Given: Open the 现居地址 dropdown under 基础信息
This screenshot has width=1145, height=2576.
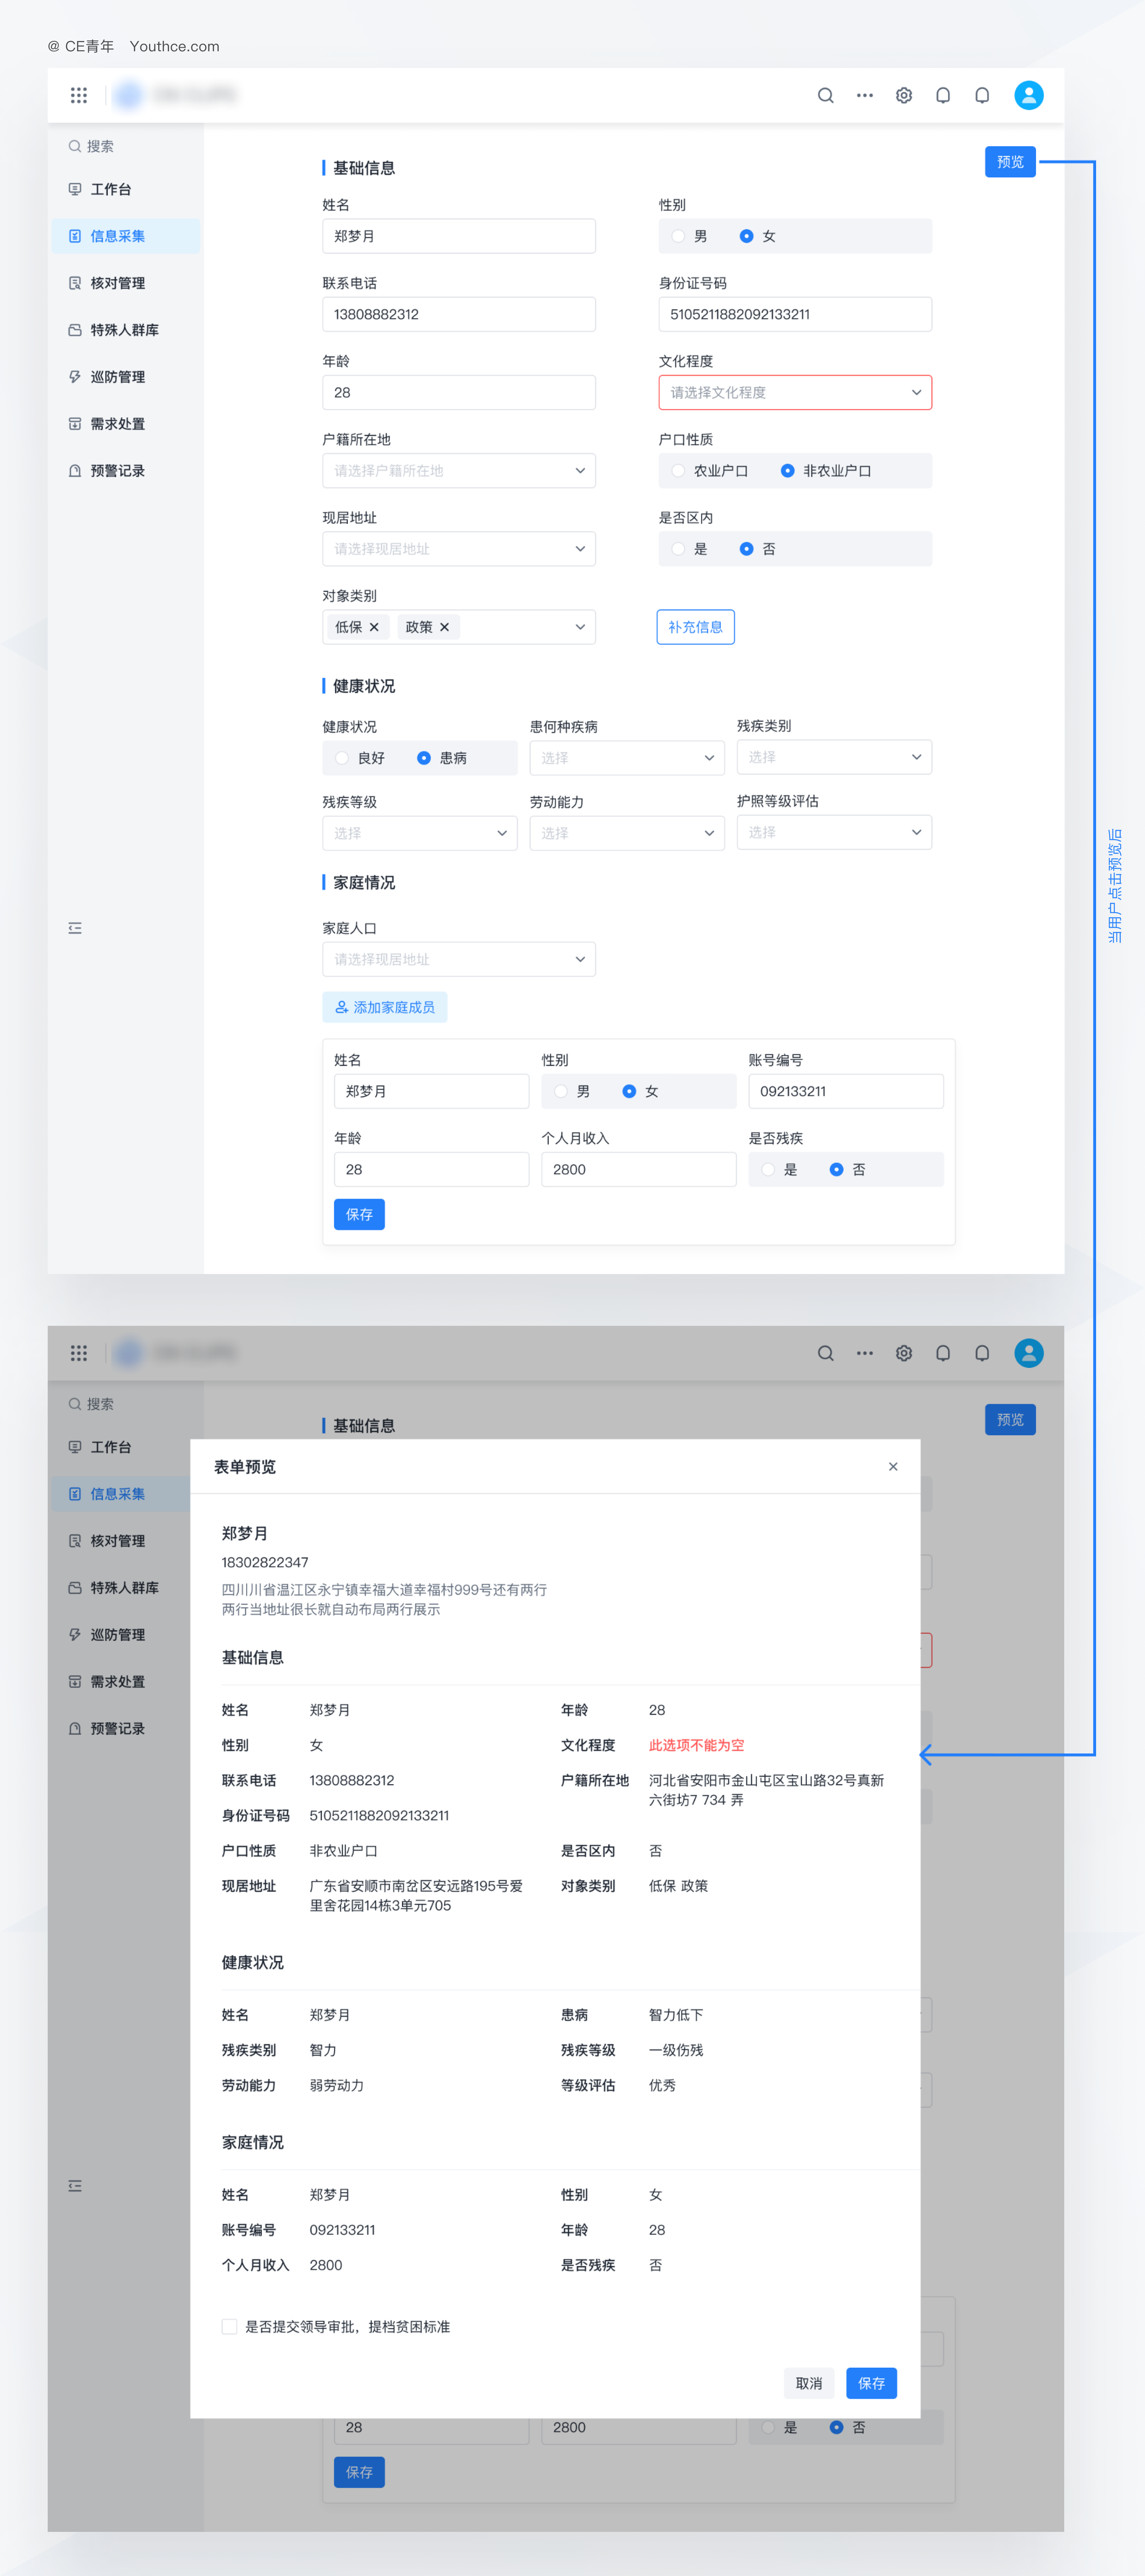Looking at the screenshot, I should point(459,548).
